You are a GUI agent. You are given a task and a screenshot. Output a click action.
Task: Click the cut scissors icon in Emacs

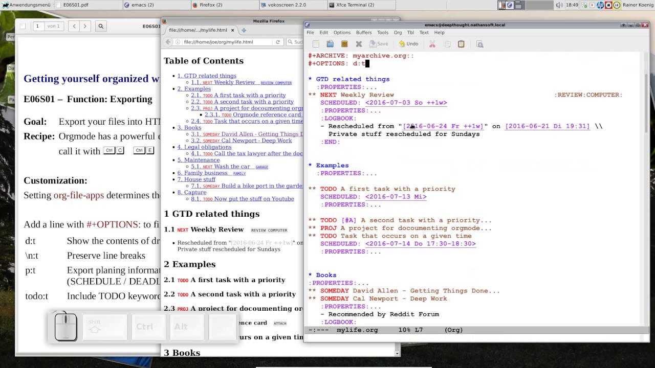(432, 44)
